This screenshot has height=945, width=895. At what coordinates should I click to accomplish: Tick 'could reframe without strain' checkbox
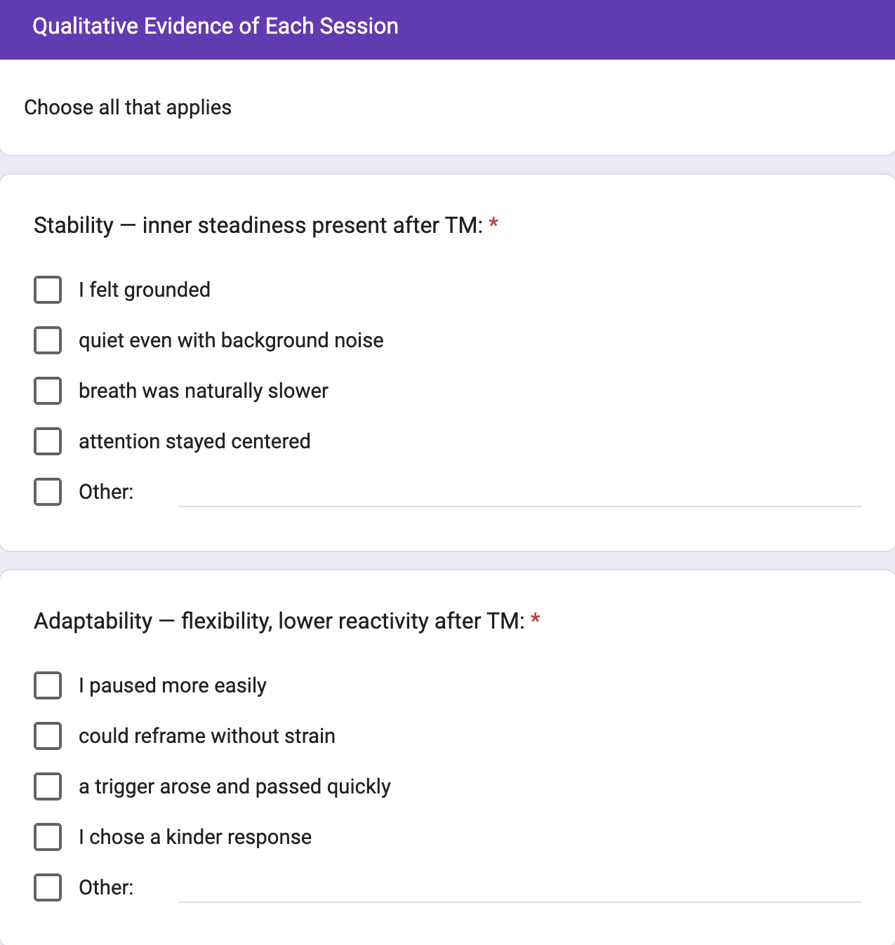[x=48, y=736]
